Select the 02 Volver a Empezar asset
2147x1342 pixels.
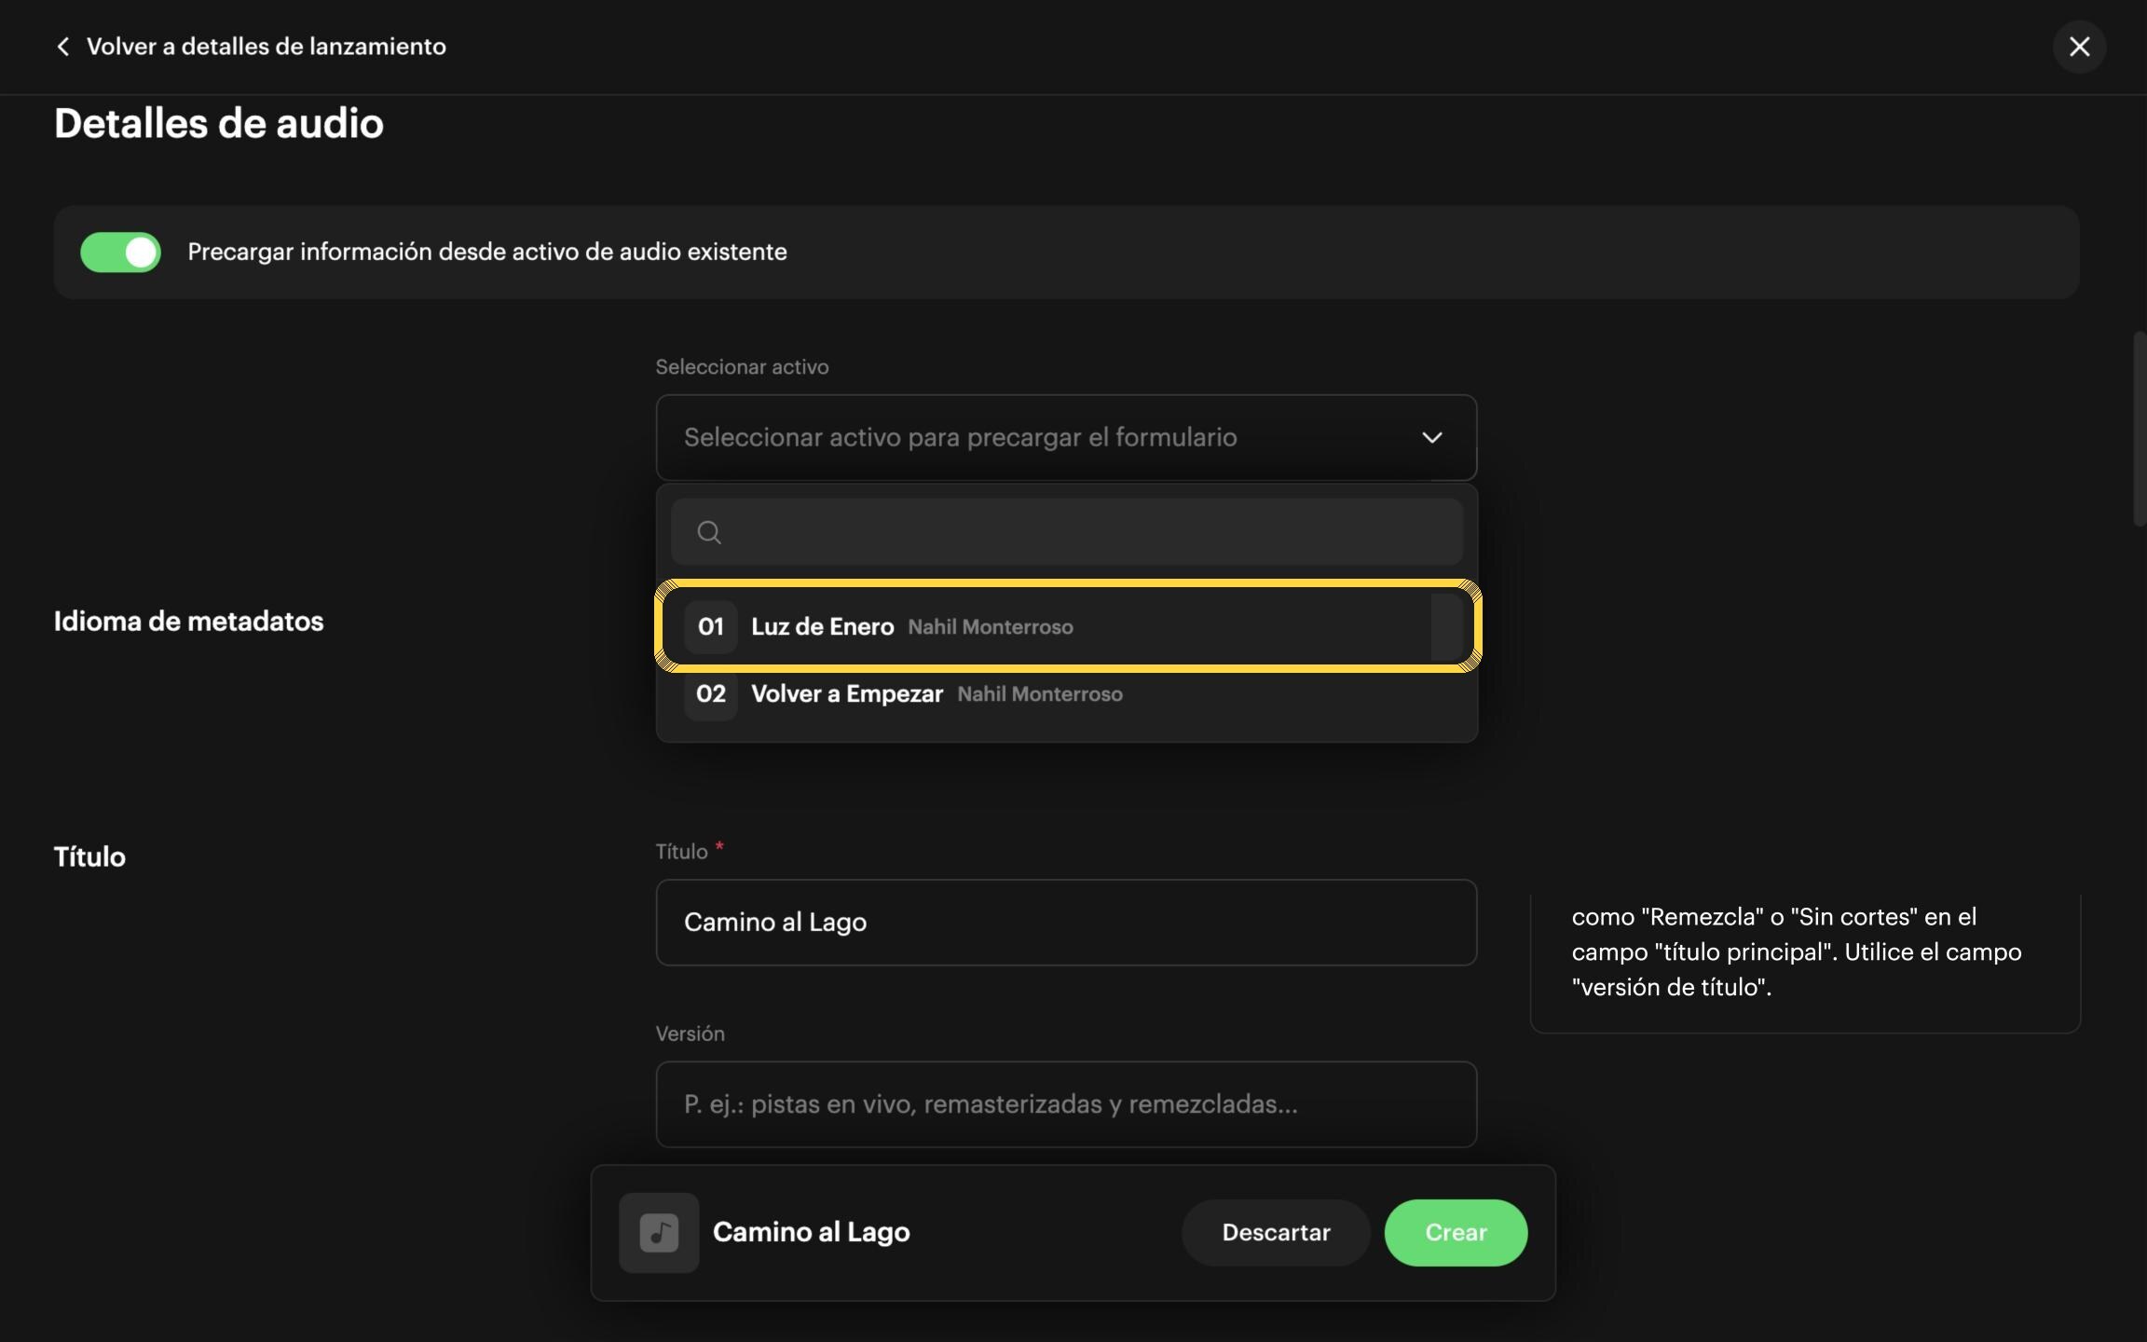click(x=1067, y=694)
